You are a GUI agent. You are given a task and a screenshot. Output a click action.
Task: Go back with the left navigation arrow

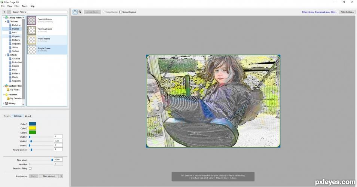point(4,12)
